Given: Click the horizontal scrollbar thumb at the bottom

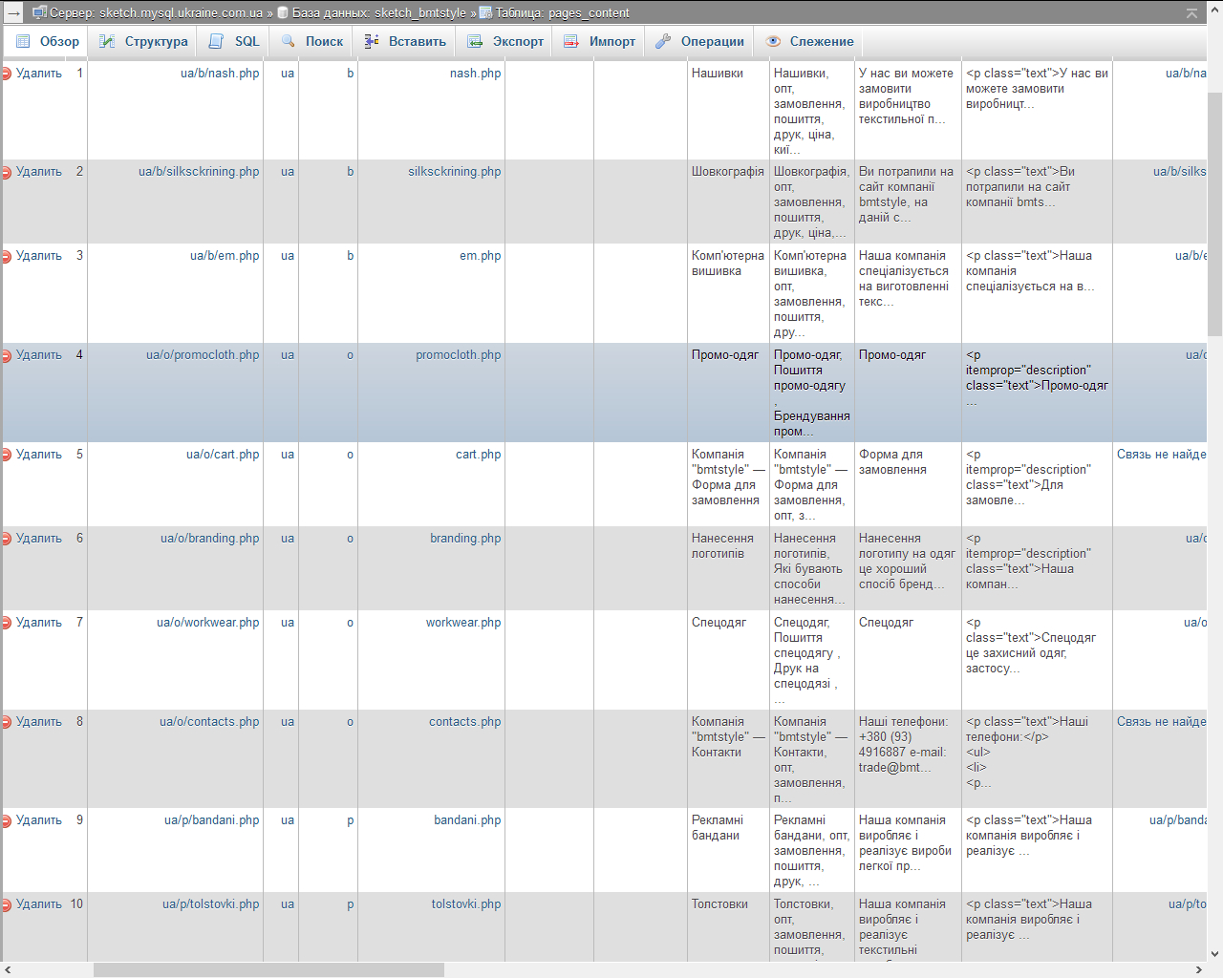Looking at the screenshot, I should point(268,970).
